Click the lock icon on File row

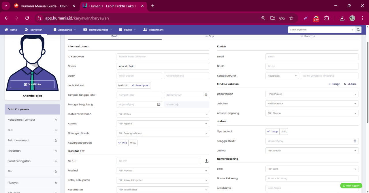(56, 171)
